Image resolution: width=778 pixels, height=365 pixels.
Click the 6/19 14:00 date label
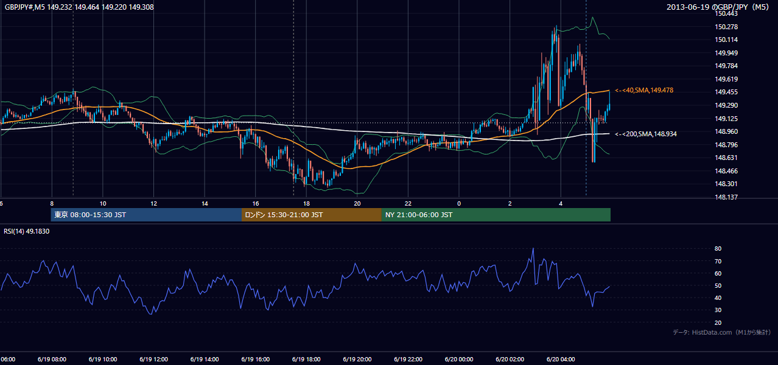(205, 360)
